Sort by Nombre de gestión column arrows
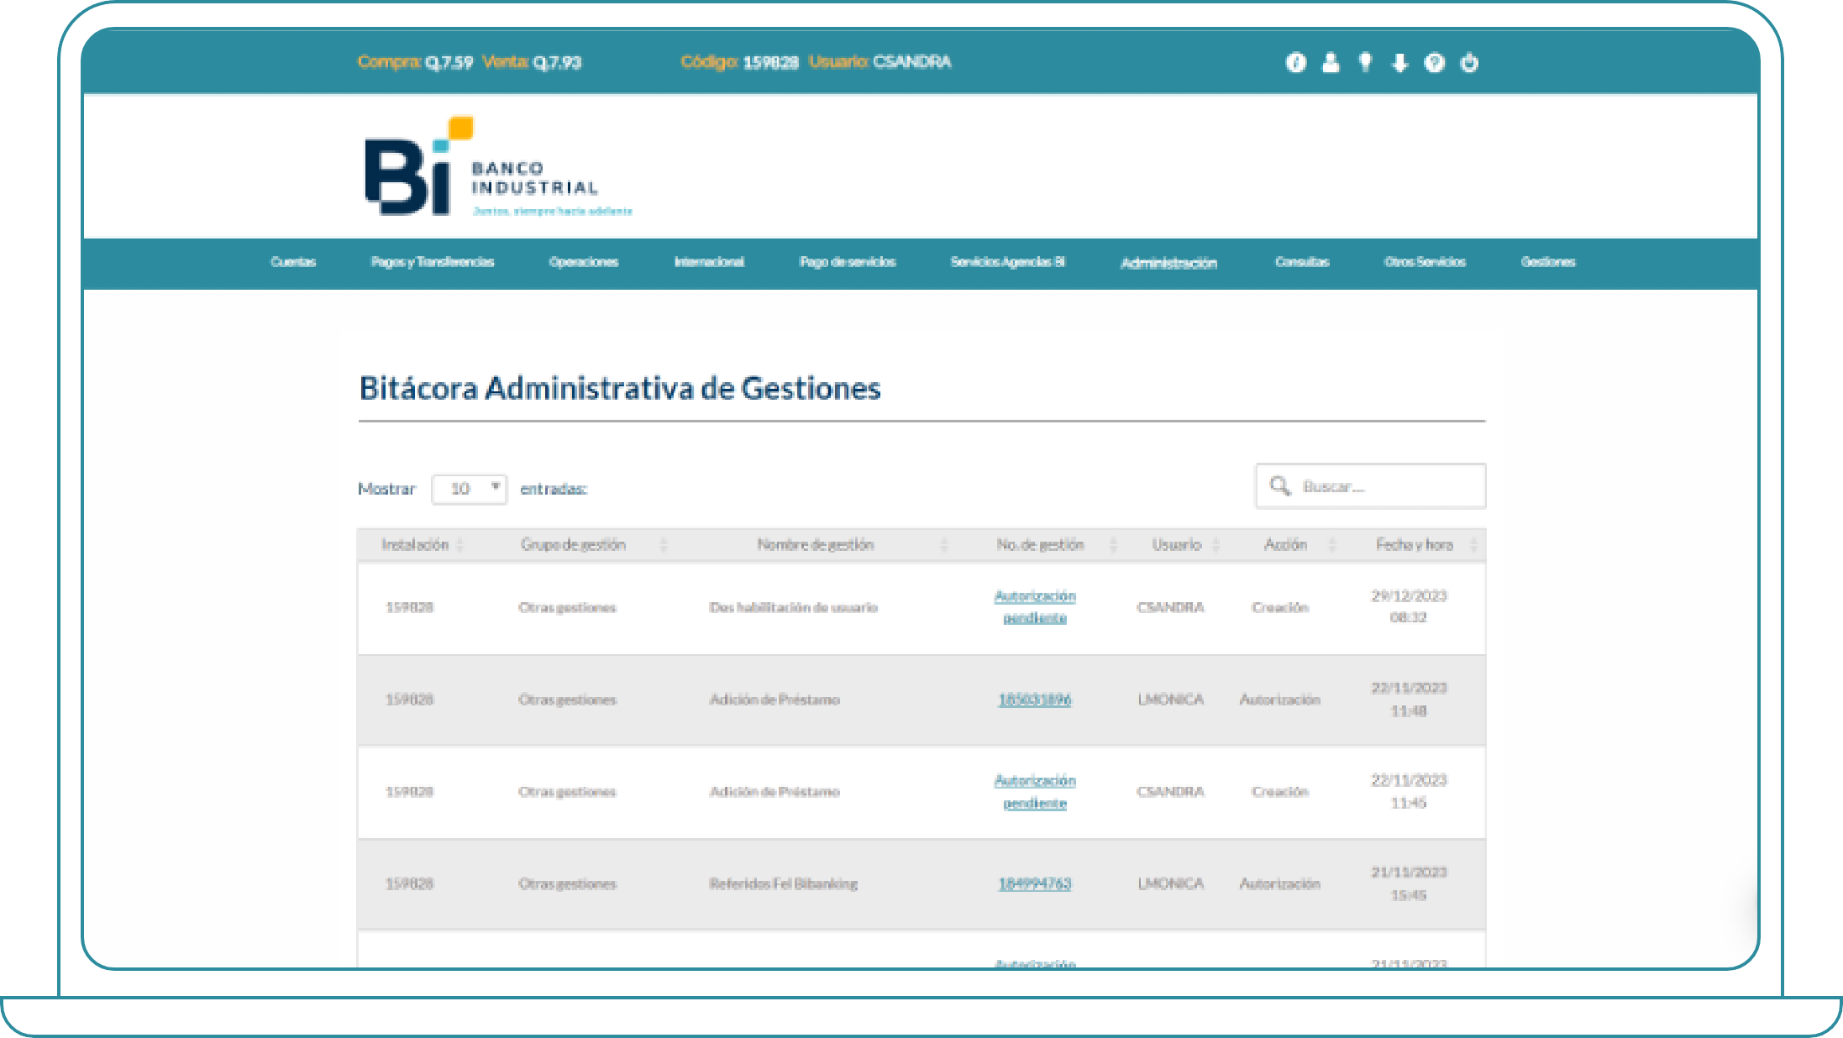This screenshot has width=1843, height=1038. click(x=944, y=545)
